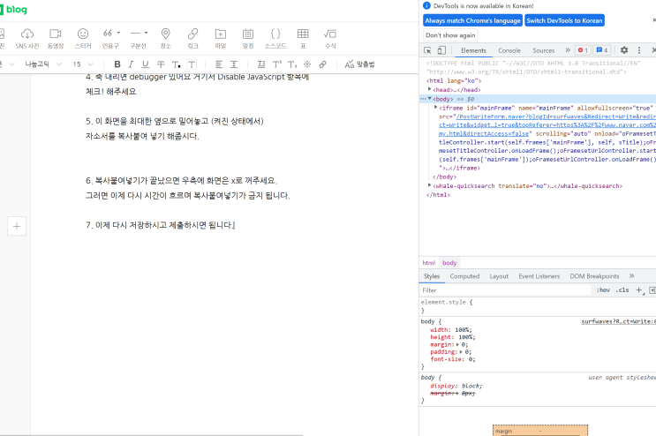Show more DevTools tabs
The height and width of the screenshot is (436, 656).
tap(568, 50)
